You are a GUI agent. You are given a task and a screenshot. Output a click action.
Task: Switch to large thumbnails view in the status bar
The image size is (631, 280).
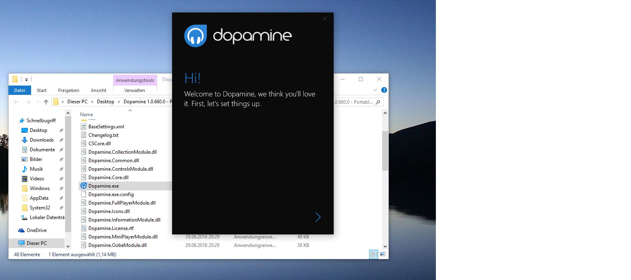(x=383, y=254)
